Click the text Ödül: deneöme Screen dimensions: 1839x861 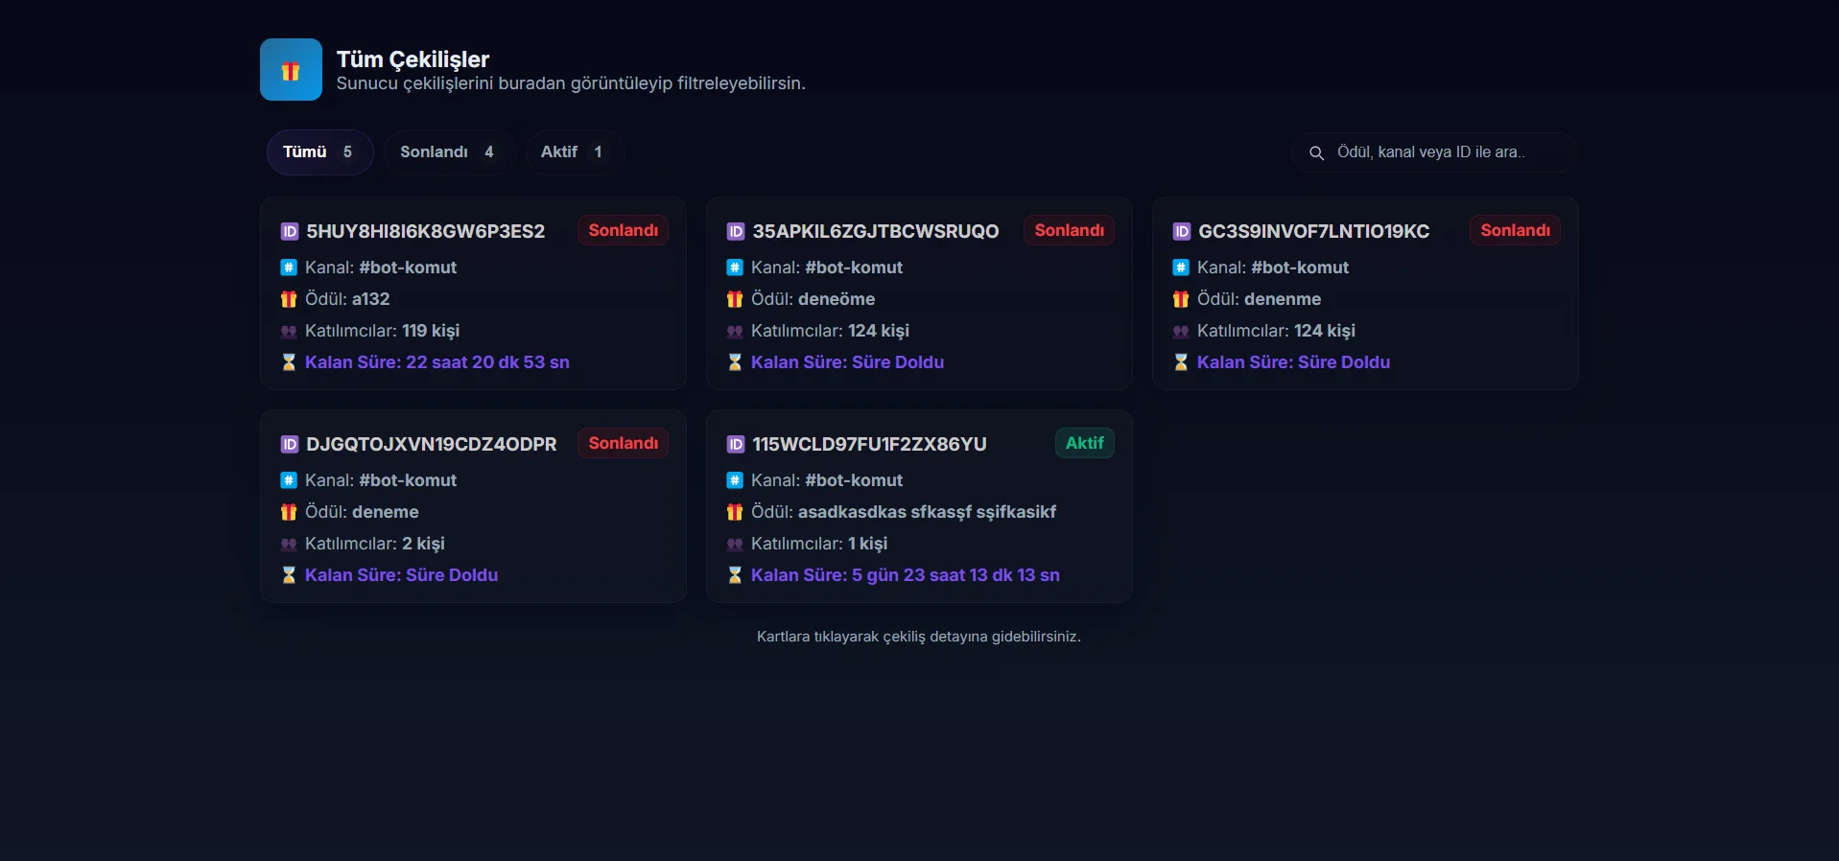click(x=813, y=299)
